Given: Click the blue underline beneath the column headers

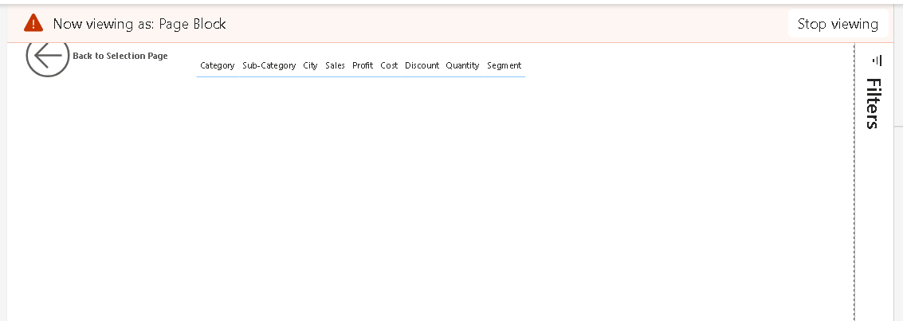Looking at the screenshot, I should coord(360,76).
